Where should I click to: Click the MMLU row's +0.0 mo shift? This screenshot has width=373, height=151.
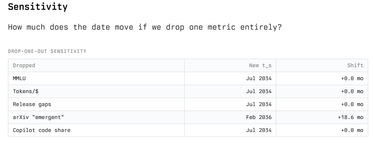(352, 79)
